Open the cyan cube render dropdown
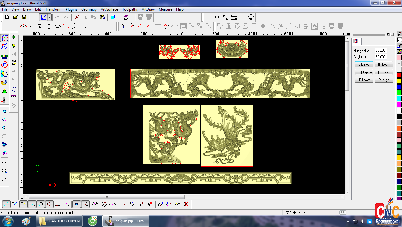402x227 pixels. tap(119, 17)
